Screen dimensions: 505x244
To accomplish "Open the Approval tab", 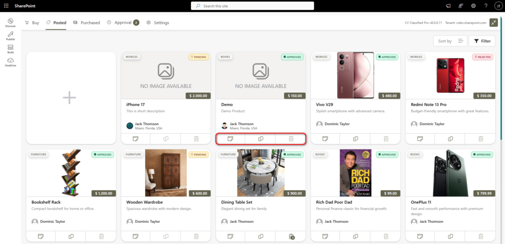I will [x=123, y=23].
